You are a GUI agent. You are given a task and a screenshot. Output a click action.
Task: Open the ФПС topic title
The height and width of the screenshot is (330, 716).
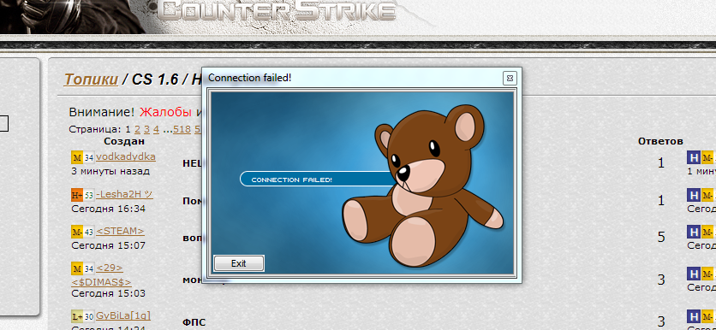pos(194,322)
